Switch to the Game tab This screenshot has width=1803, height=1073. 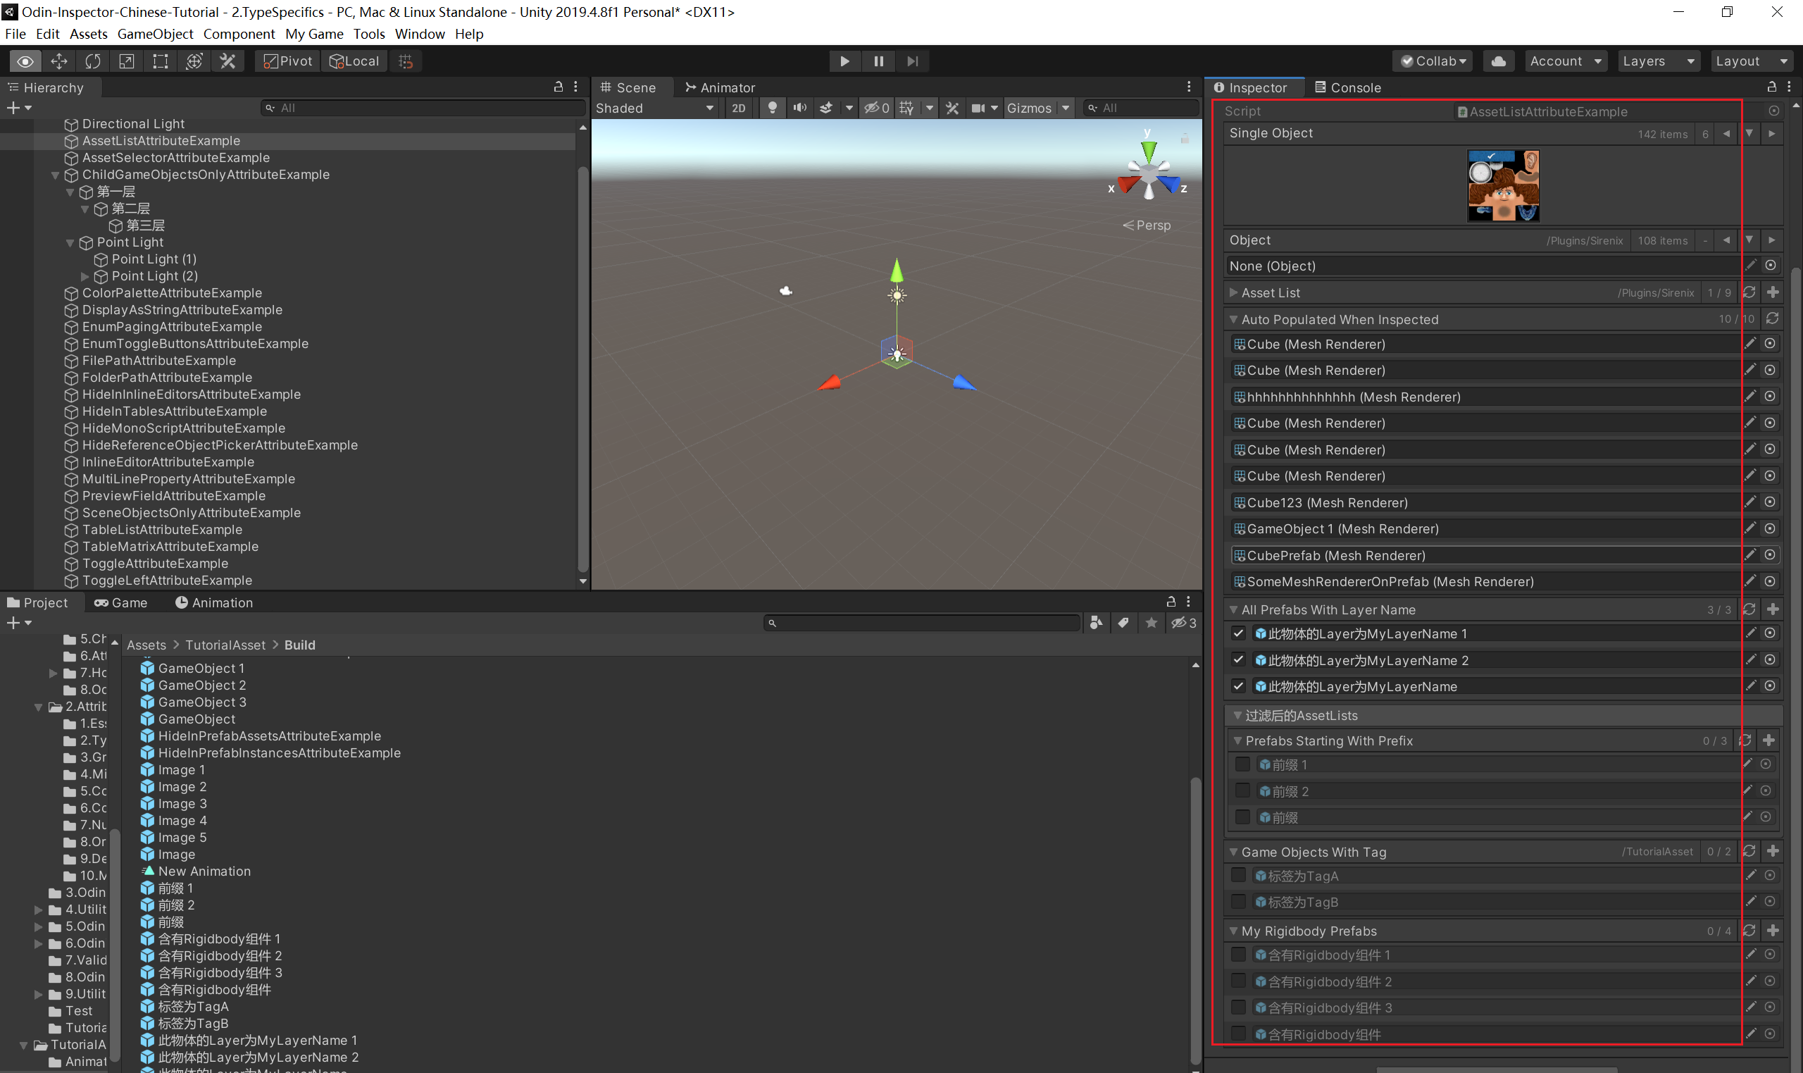point(120,602)
